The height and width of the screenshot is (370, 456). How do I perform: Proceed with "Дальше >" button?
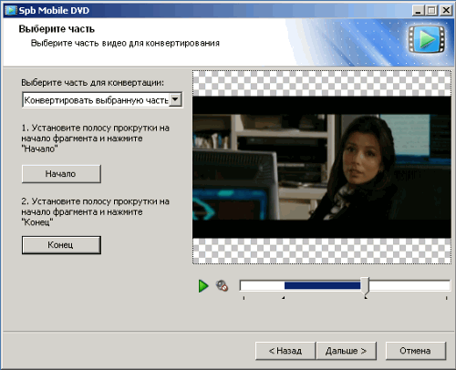(347, 351)
